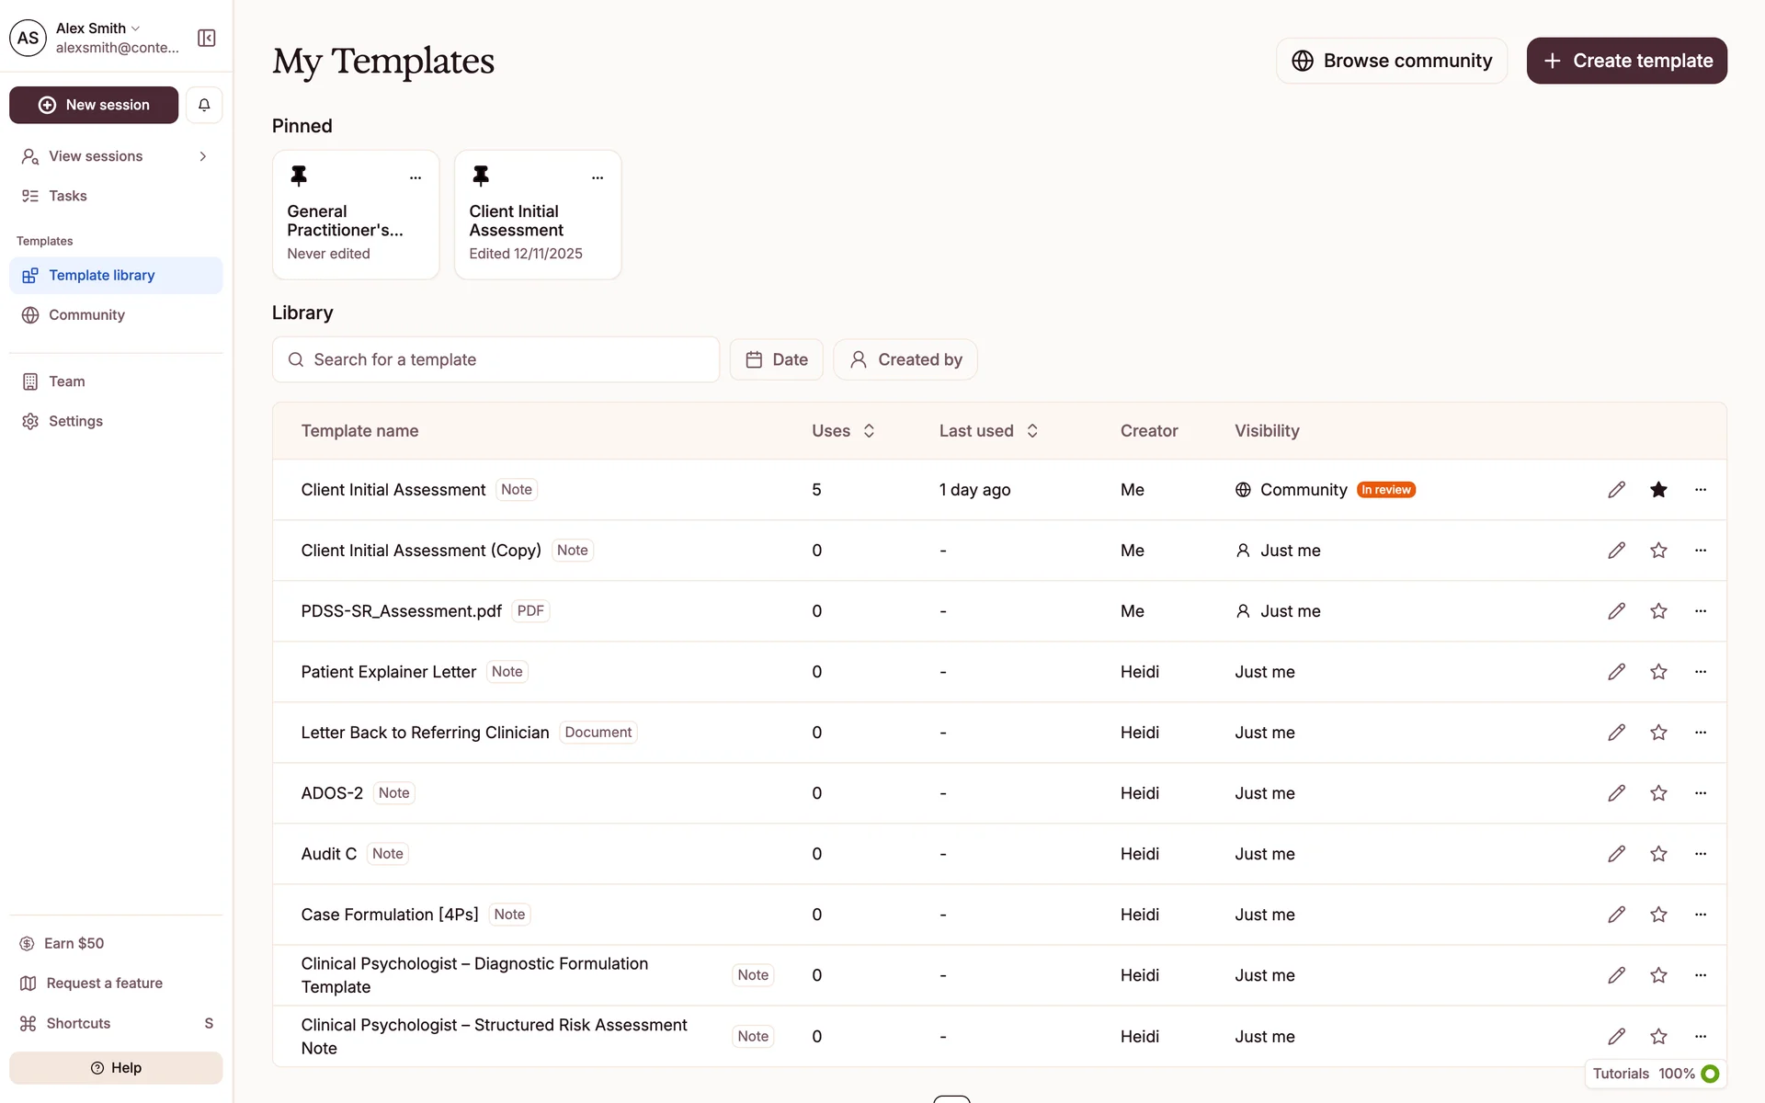Open the Created by filter

(x=905, y=359)
